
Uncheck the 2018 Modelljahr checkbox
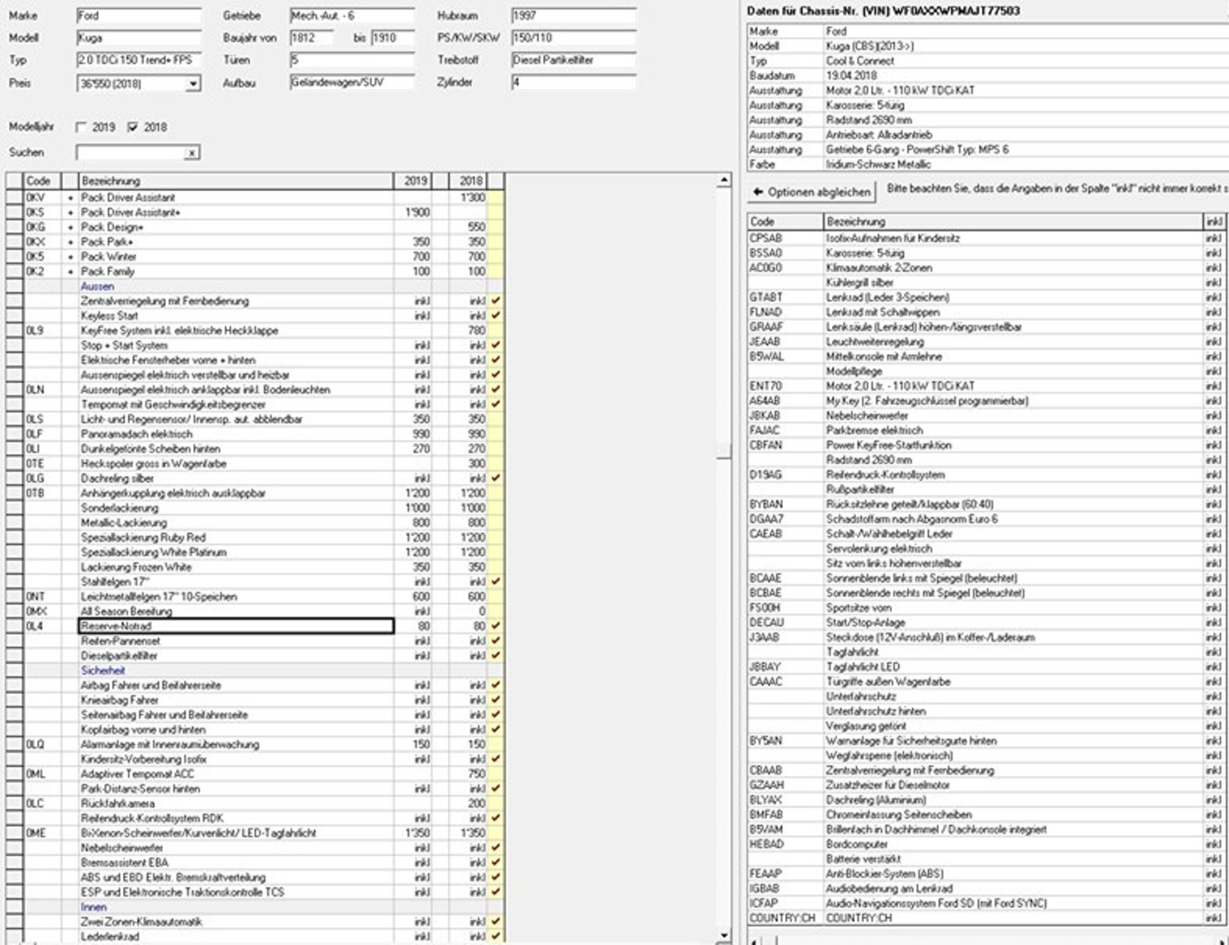pyautogui.click(x=133, y=127)
